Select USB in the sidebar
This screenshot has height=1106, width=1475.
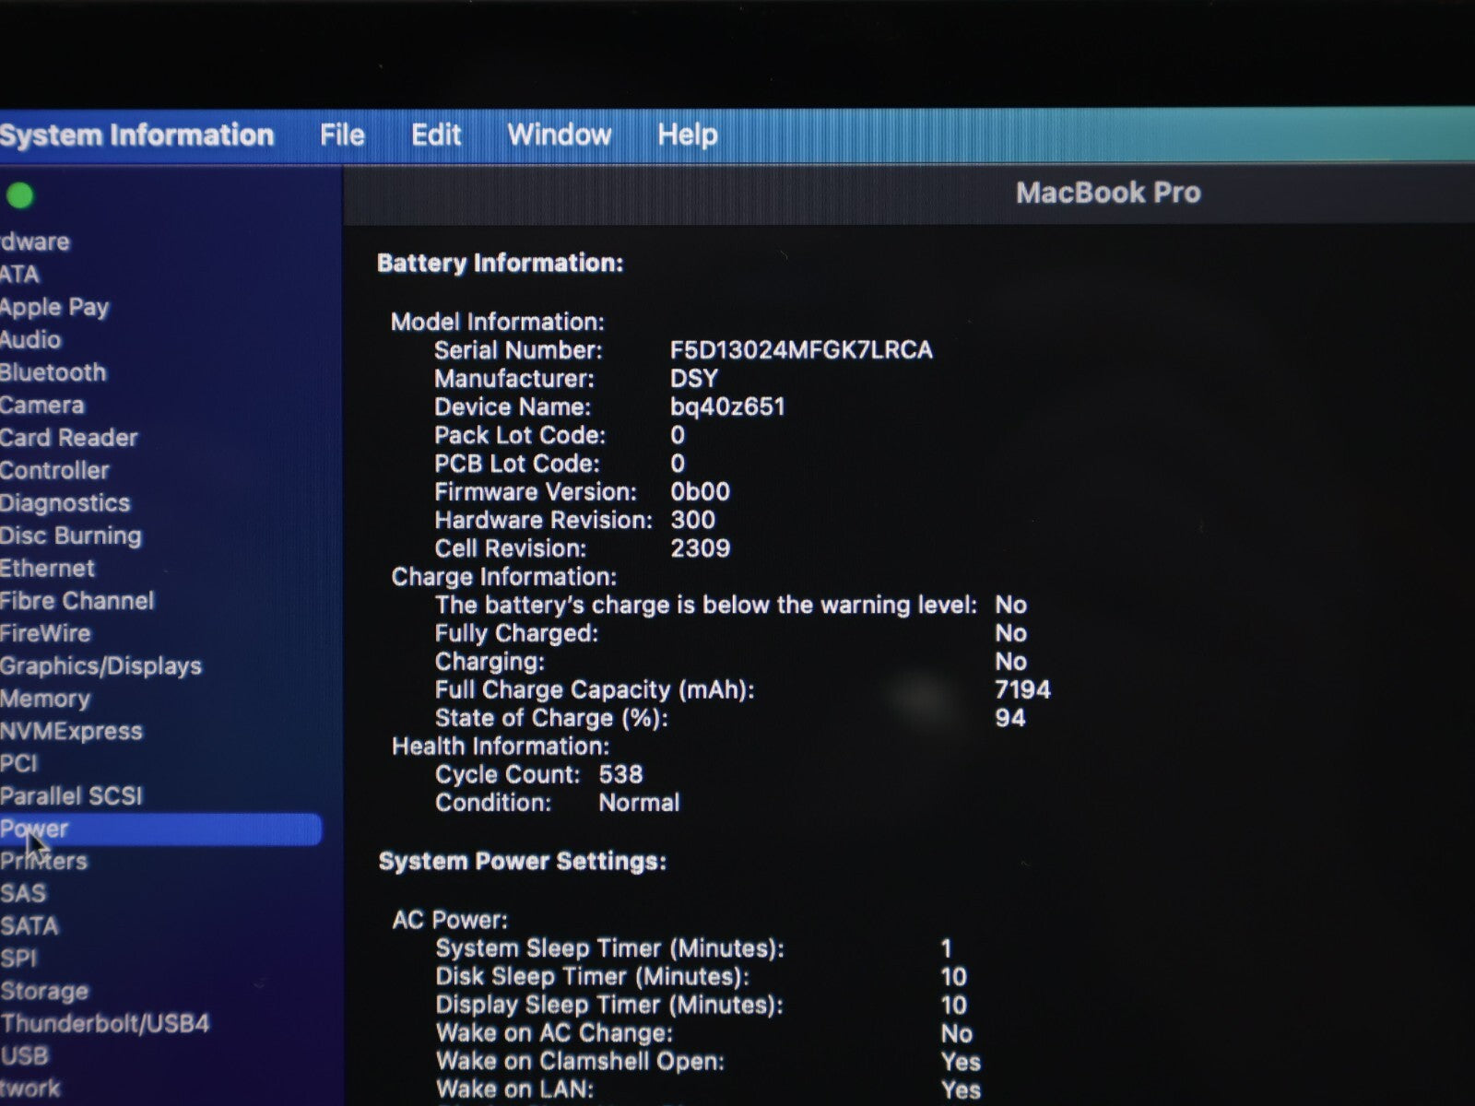click(x=25, y=1056)
